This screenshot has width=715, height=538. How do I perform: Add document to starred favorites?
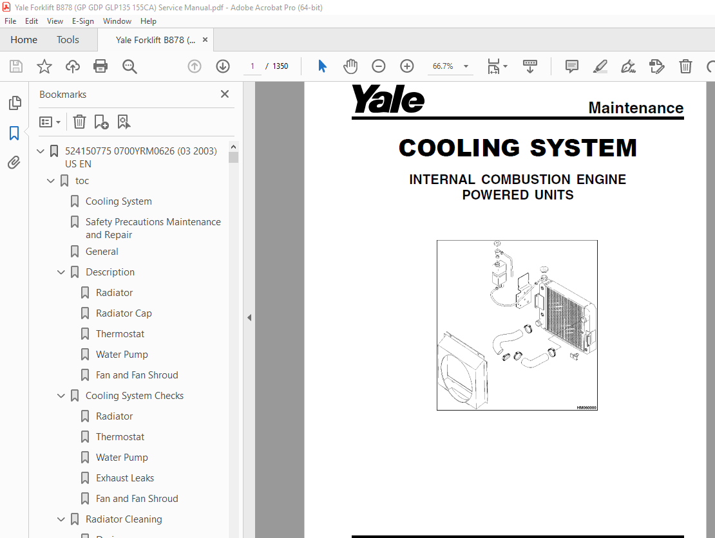(x=44, y=66)
